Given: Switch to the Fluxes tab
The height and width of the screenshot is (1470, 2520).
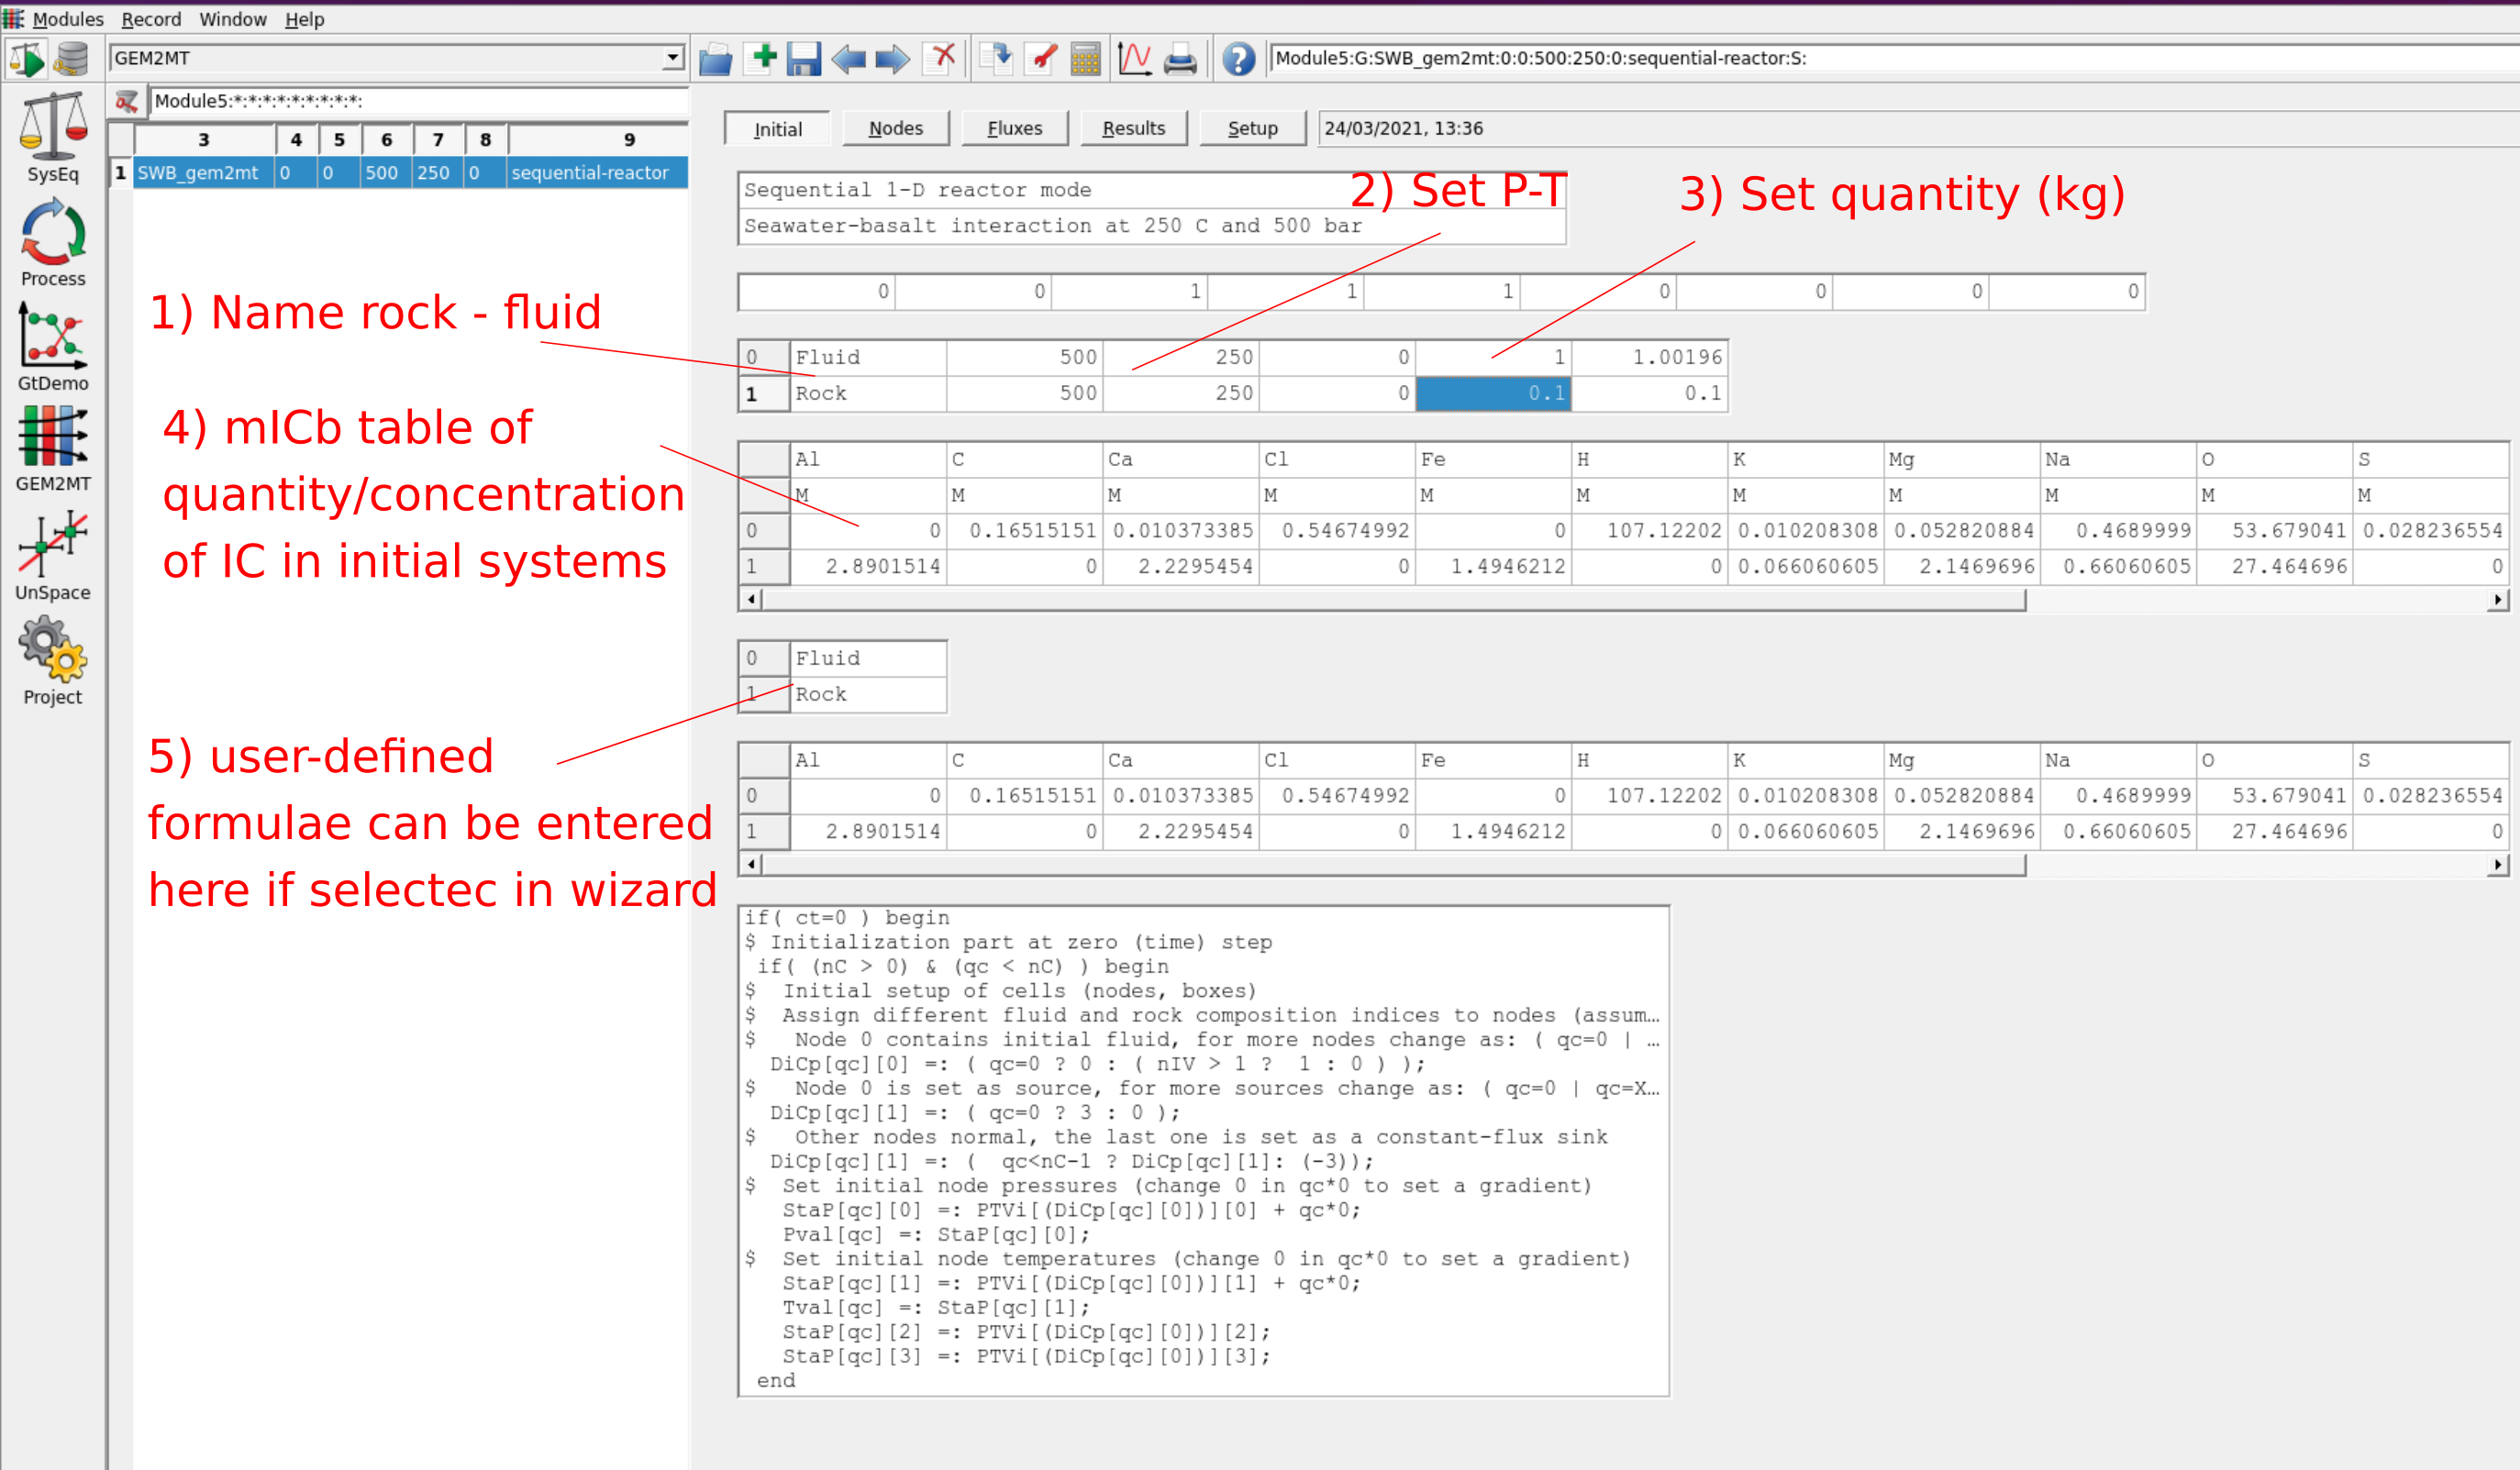Looking at the screenshot, I should pyautogui.click(x=1014, y=127).
